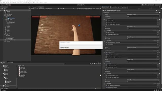Remove the 'Are you Ok?' message entry

158,44
